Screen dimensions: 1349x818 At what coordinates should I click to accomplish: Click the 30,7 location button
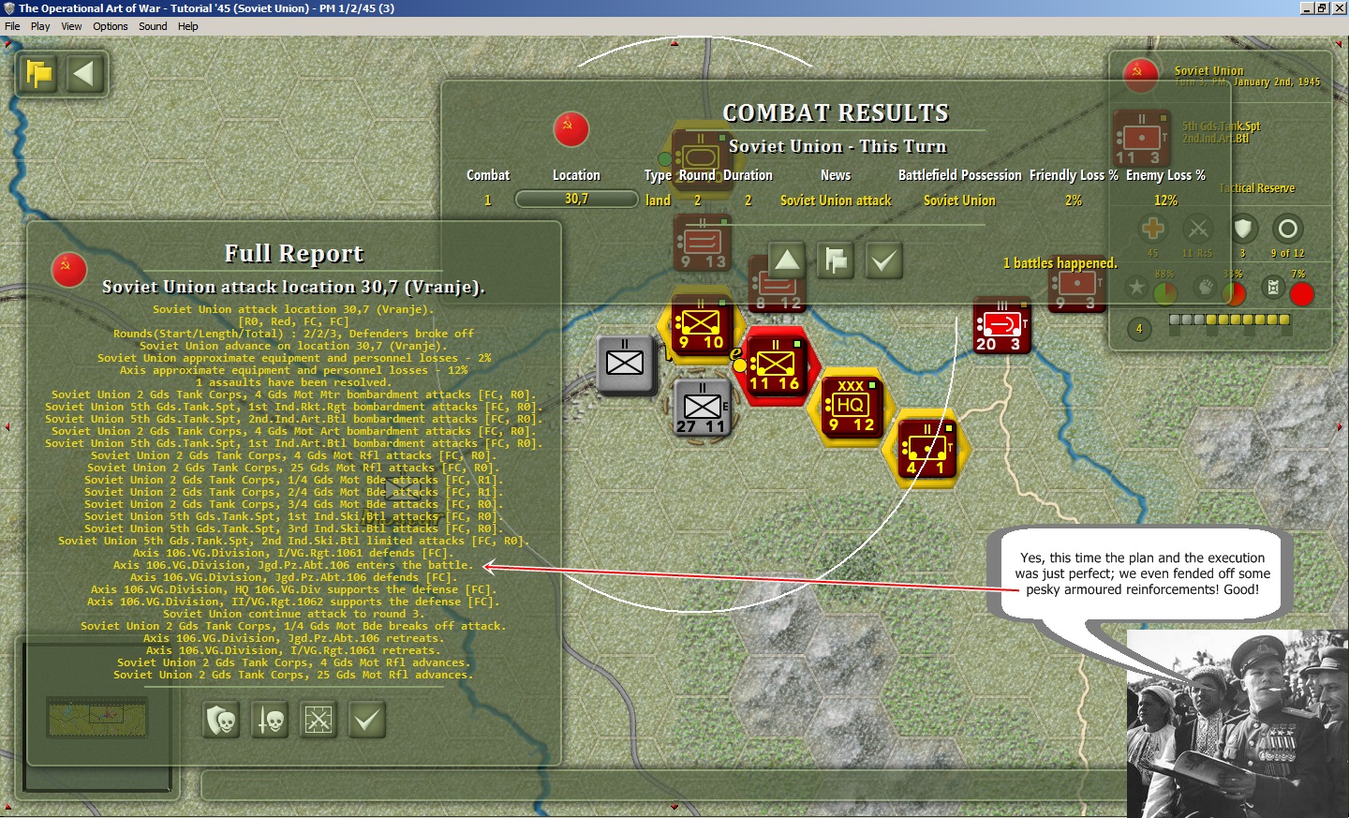click(577, 199)
